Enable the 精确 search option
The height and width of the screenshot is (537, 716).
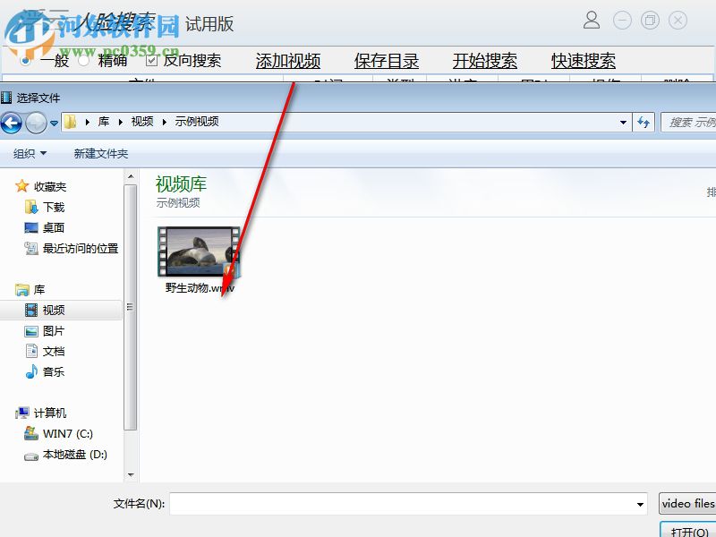click(x=84, y=60)
